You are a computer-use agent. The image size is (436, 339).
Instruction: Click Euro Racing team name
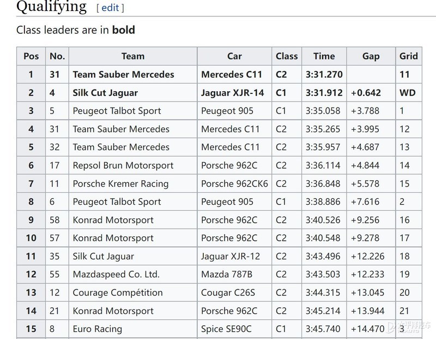pos(98,329)
